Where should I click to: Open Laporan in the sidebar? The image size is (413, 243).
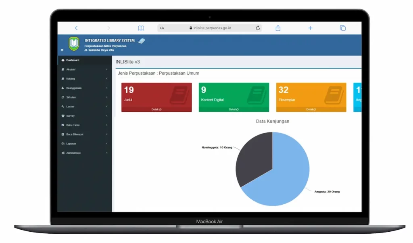(x=71, y=144)
